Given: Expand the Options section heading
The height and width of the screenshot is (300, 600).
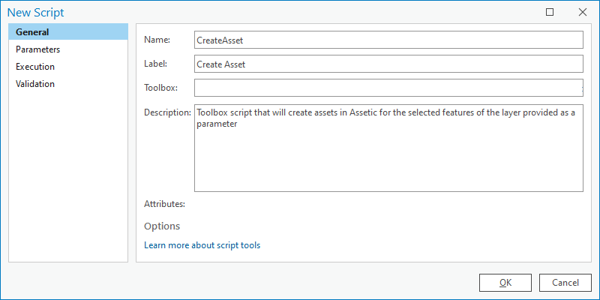Looking at the screenshot, I should [162, 226].
